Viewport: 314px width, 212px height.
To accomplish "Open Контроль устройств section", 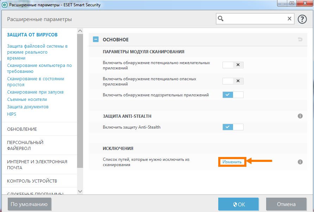I will click(32, 181).
